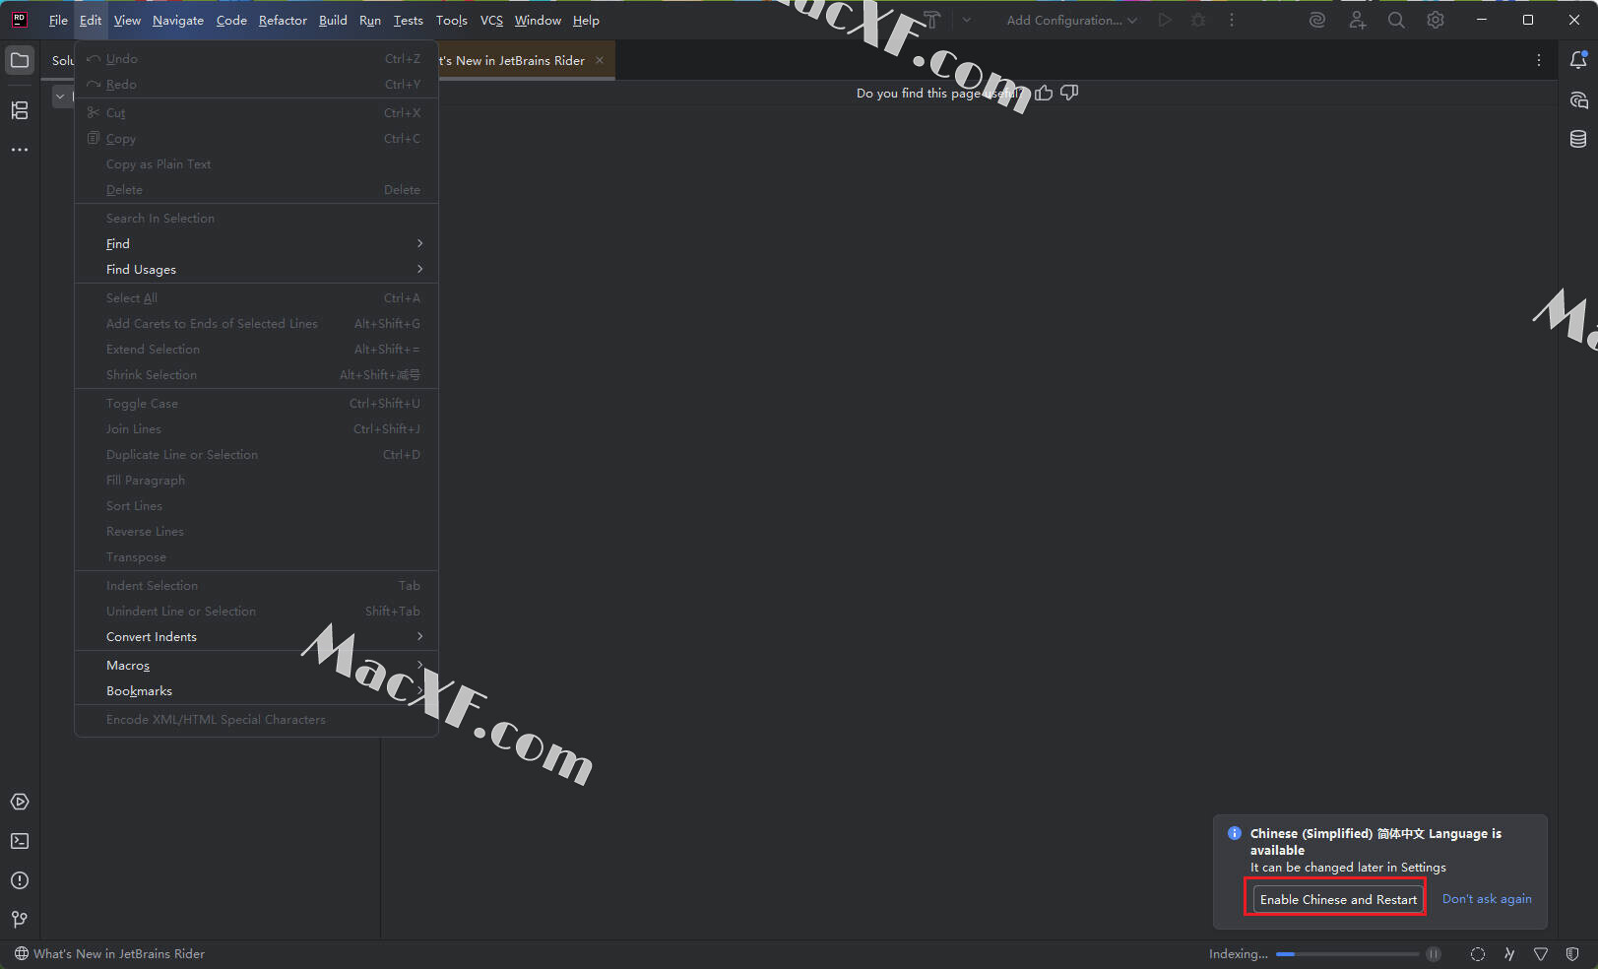The image size is (1598, 969).
Task: Show more tool windows ellipsis
Action: click(20, 150)
